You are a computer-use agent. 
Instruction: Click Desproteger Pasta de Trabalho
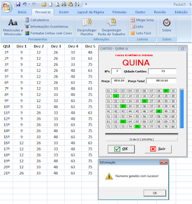(112, 27)
